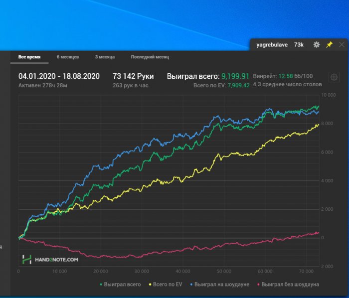Toggle 'Всего по EV' yellow legend series
Viewport: 349px width, 298px height.
(x=166, y=285)
